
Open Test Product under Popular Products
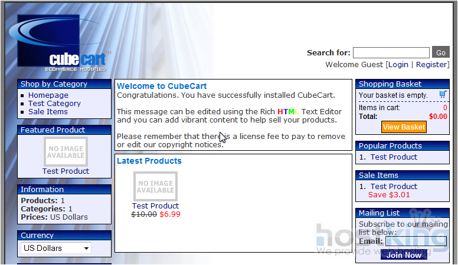tap(394, 157)
